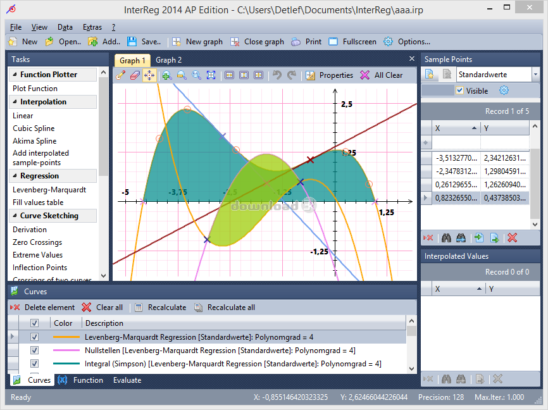Click the Fullscreen toolbar button
Viewport: 548px width, 410px height.
352,42
